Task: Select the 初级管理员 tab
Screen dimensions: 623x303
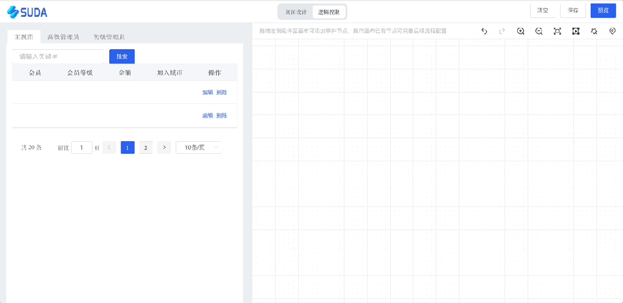Action: click(x=109, y=37)
